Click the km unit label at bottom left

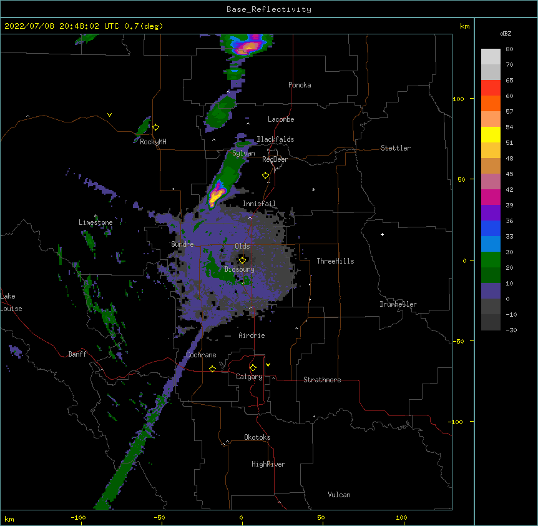(x=9, y=519)
